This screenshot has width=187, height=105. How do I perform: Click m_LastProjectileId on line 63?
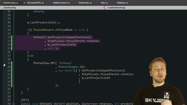point(96,78)
